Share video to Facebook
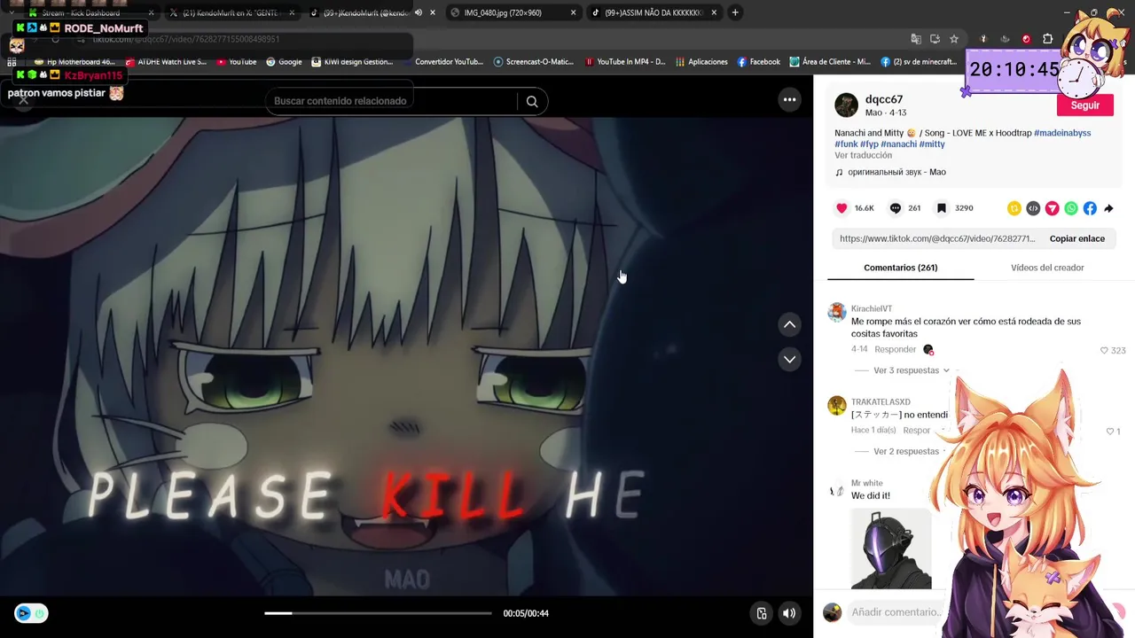 click(1090, 208)
